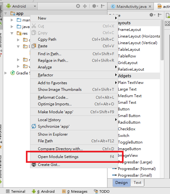Choose Make Module 'app'
Image resolution: width=170 pixels, height=194 pixels.
click(x=74, y=112)
